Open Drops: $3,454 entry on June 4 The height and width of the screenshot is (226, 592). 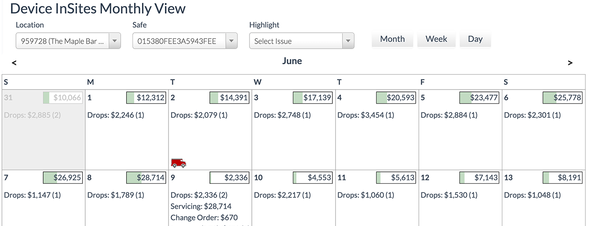point(366,115)
